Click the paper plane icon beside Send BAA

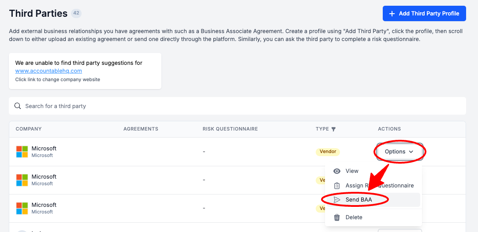pyautogui.click(x=337, y=200)
